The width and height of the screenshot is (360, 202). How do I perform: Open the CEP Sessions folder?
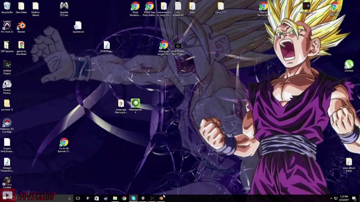pyautogui.click(x=7, y=47)
